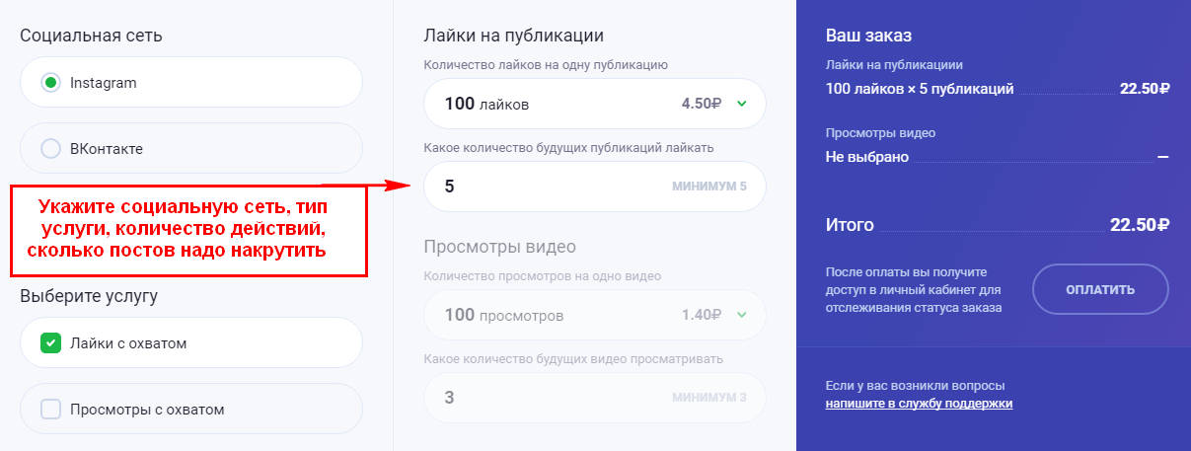The image size is (1191, 451).
Task: Click the 4.50₽ price in likes selector
Action: (x=702, y=103)
